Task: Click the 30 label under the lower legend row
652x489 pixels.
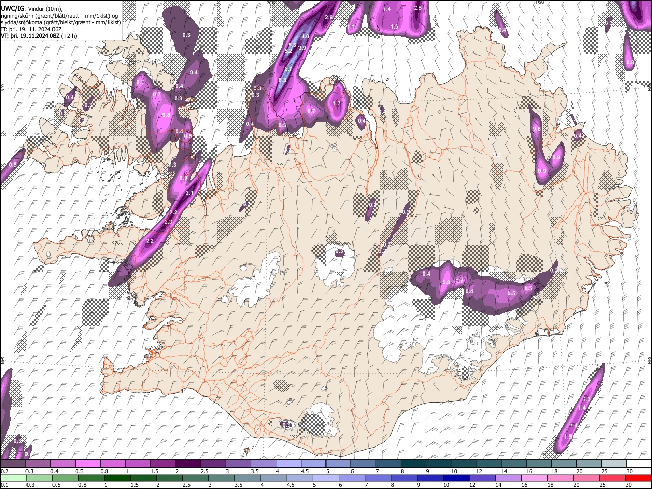Action: click(x=630, y=485)
